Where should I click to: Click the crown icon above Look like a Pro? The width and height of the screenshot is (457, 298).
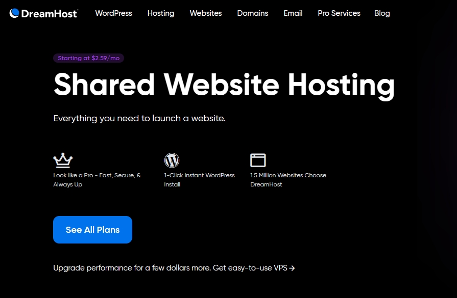[x=63, y=160]
